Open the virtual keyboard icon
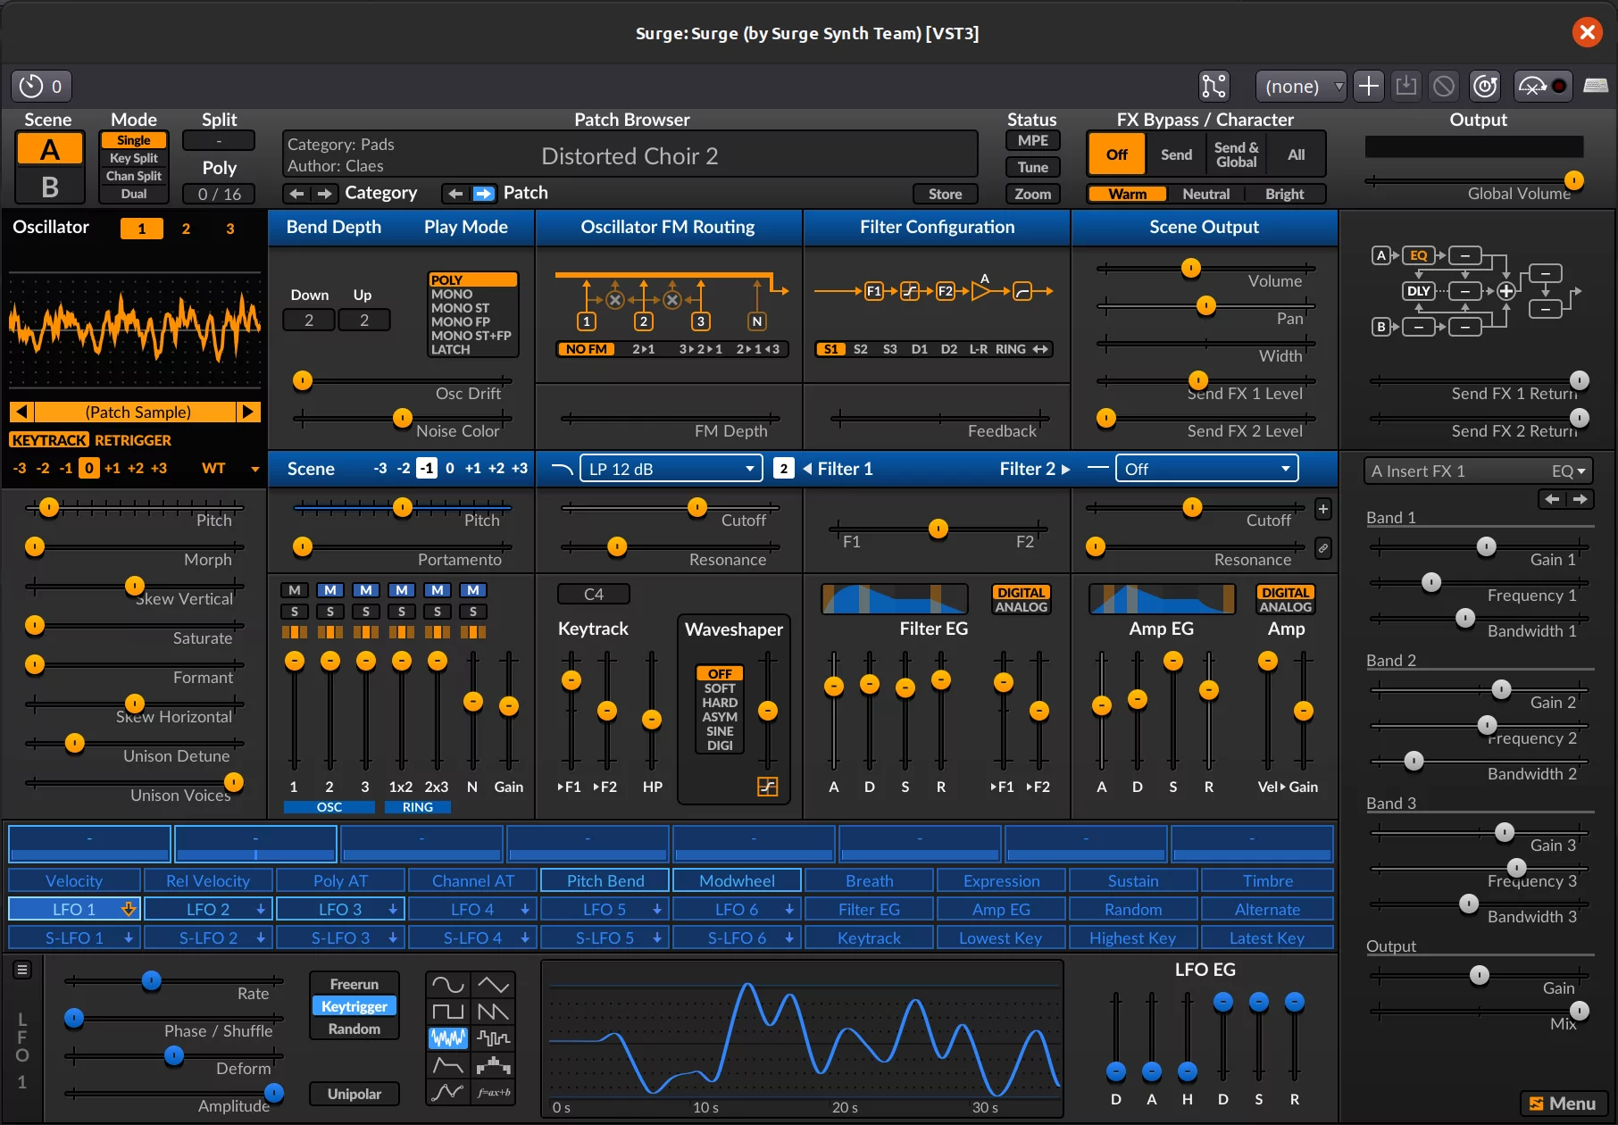The image size is (1618, 1125). 1596,86
